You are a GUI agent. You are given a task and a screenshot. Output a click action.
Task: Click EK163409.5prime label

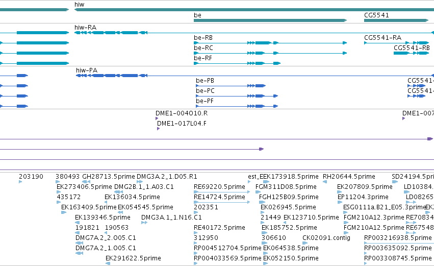(89, 207)
